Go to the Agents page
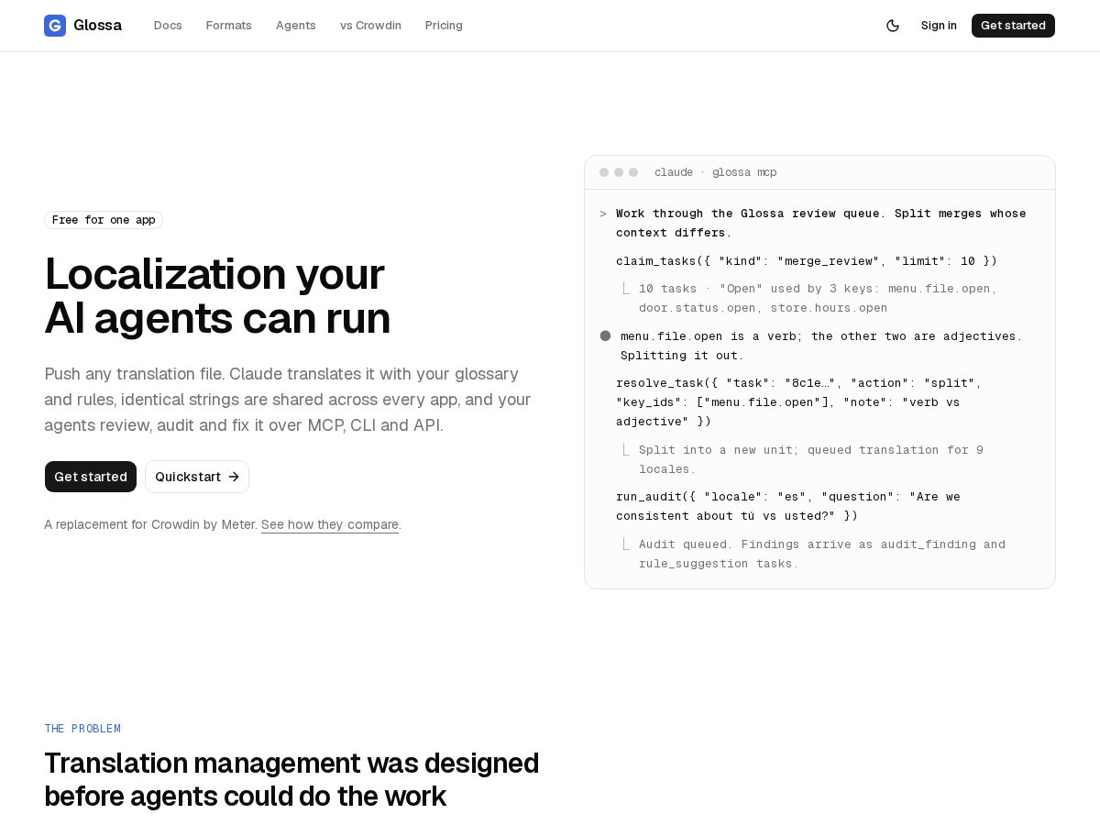This screenshot has width=1100, height=825. click(x=296, y=26)
